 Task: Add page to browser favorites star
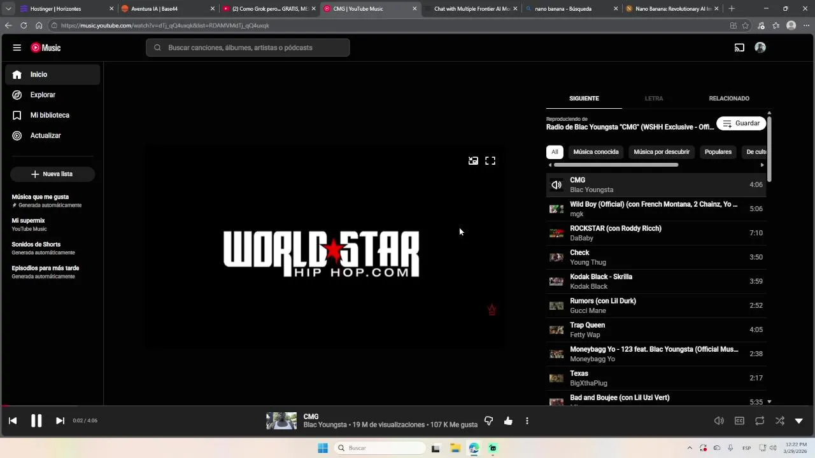746,25
